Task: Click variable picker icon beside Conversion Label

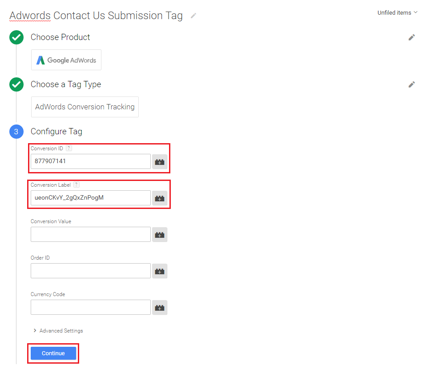Action: click(160, 198)
